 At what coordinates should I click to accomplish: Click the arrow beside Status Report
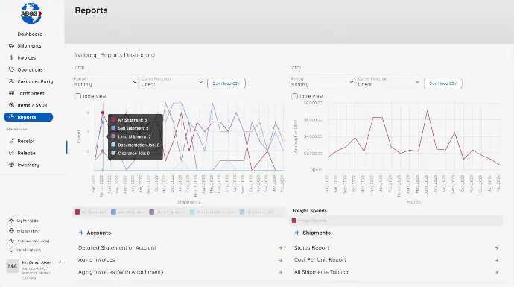[x=497, y=248]
